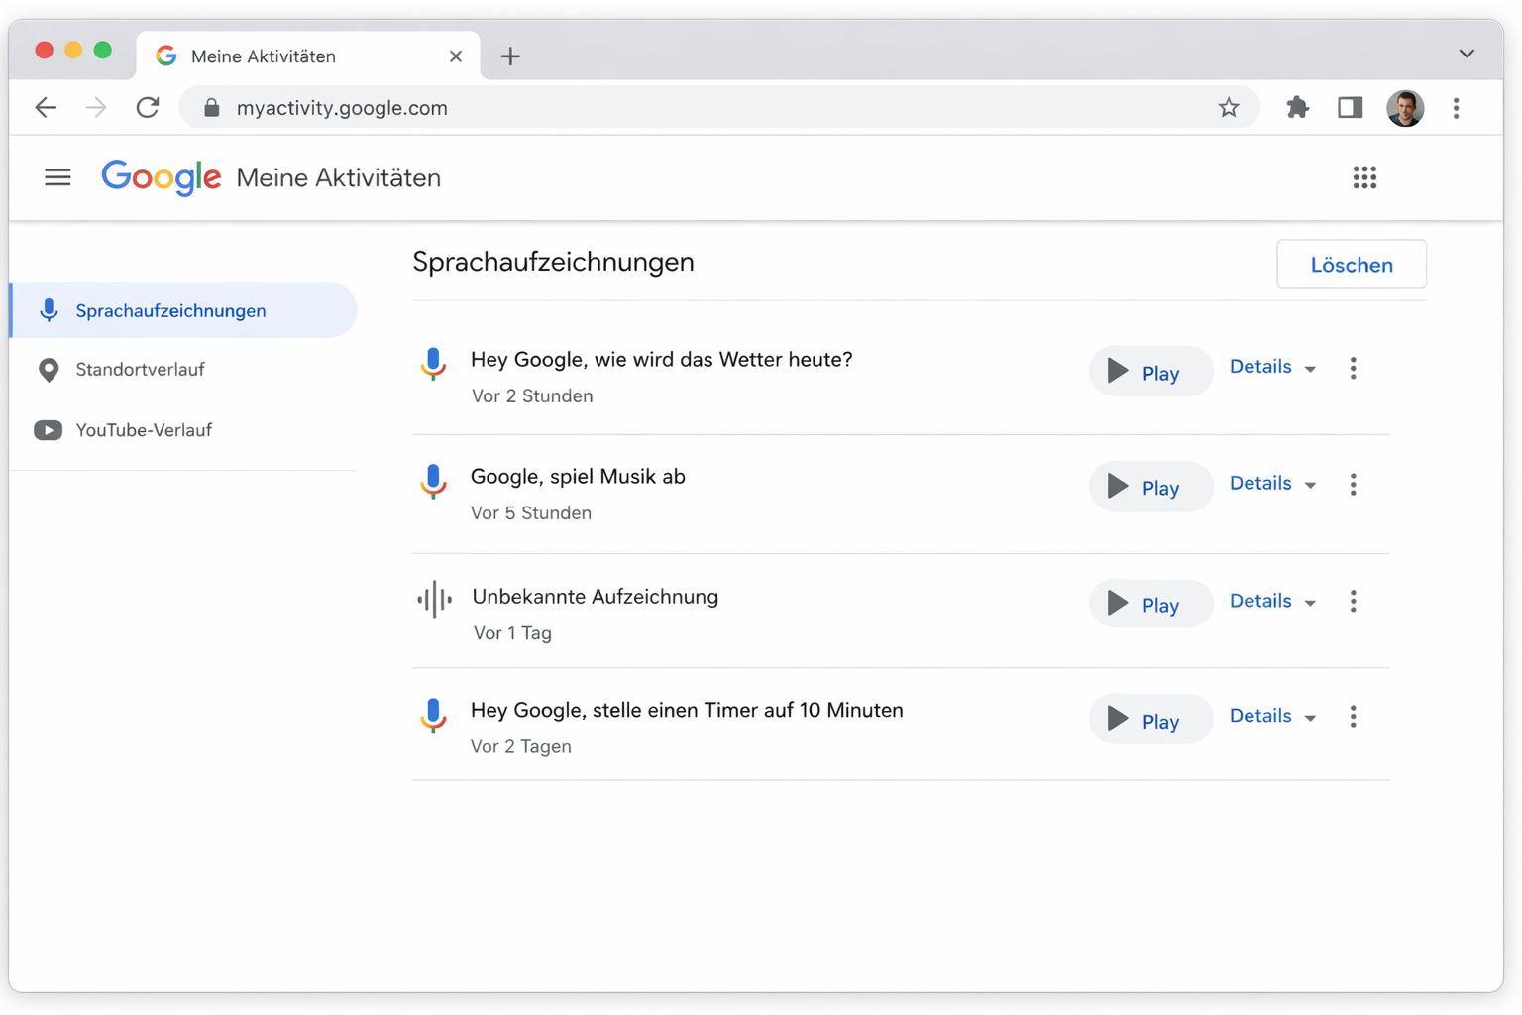Reload the myactivity page
The image size is (1522, 1015).
point(148,107)
